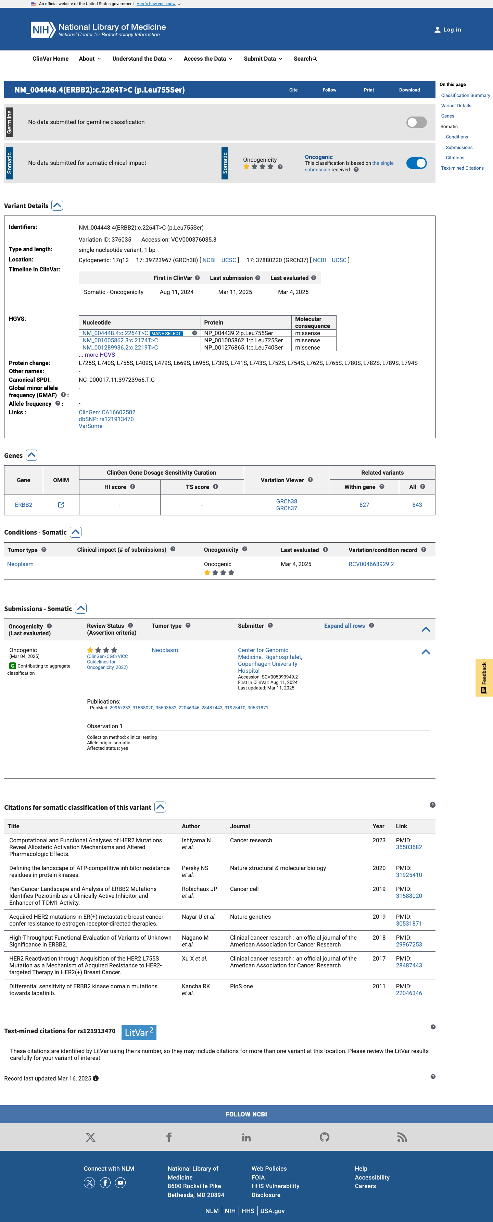This screenshot has height=1222, width=493.
Task: Open the LitVar2 button
Action: click(x=139, y=1032)
